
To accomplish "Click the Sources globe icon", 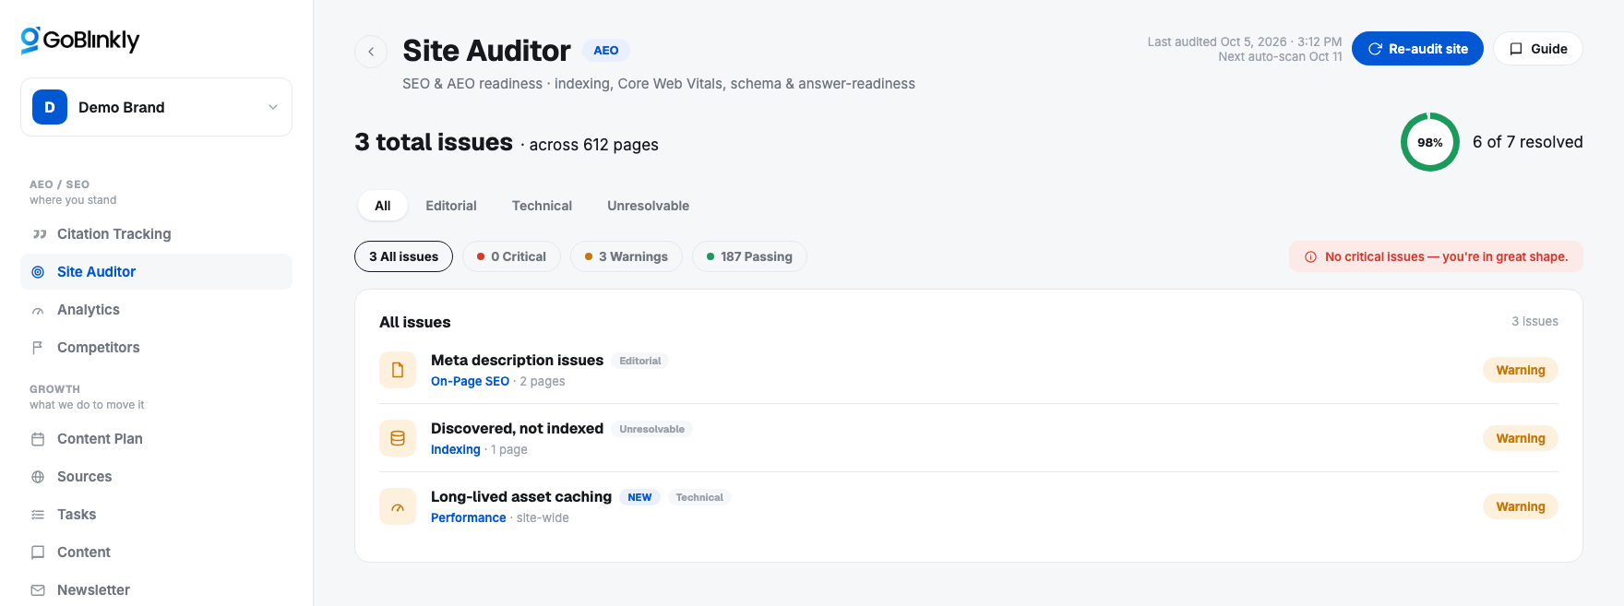I will 38,477.
